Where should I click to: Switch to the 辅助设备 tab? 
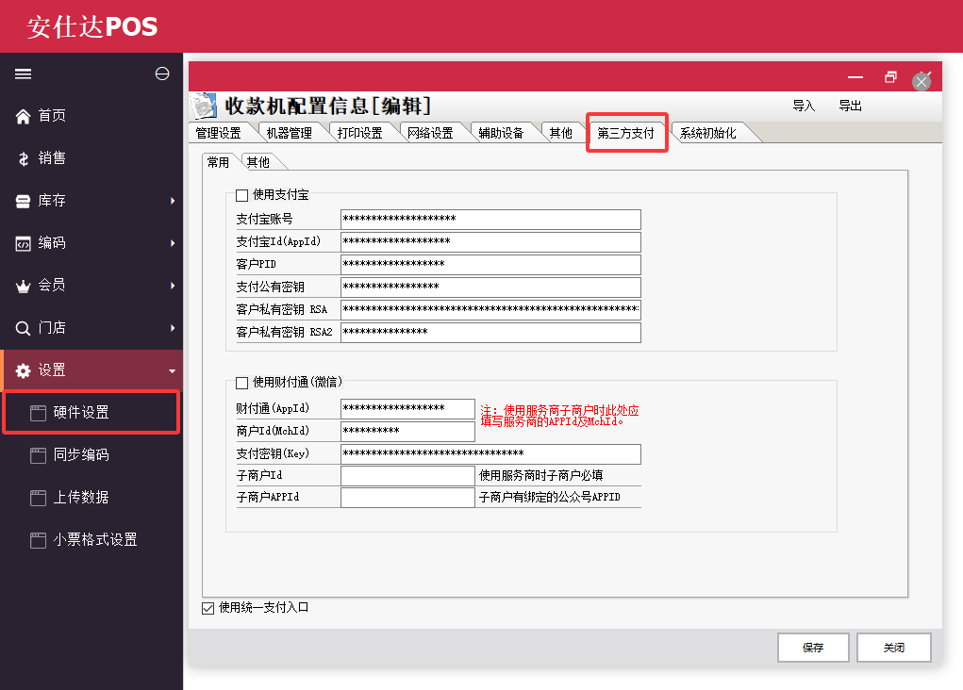501,133
